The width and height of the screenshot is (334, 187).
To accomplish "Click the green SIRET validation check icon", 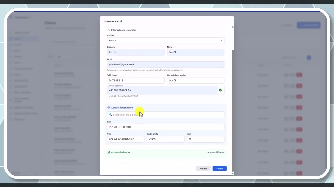I will (220, 90).
